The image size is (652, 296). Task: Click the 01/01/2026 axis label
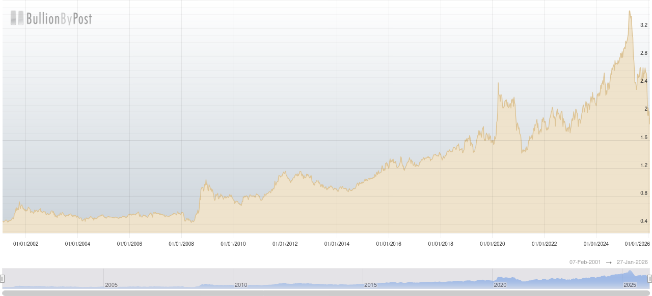tap(637, 244)
